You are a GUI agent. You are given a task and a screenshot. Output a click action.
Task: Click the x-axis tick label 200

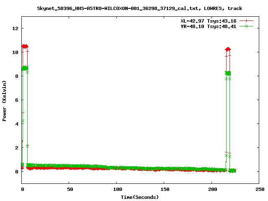213,189
